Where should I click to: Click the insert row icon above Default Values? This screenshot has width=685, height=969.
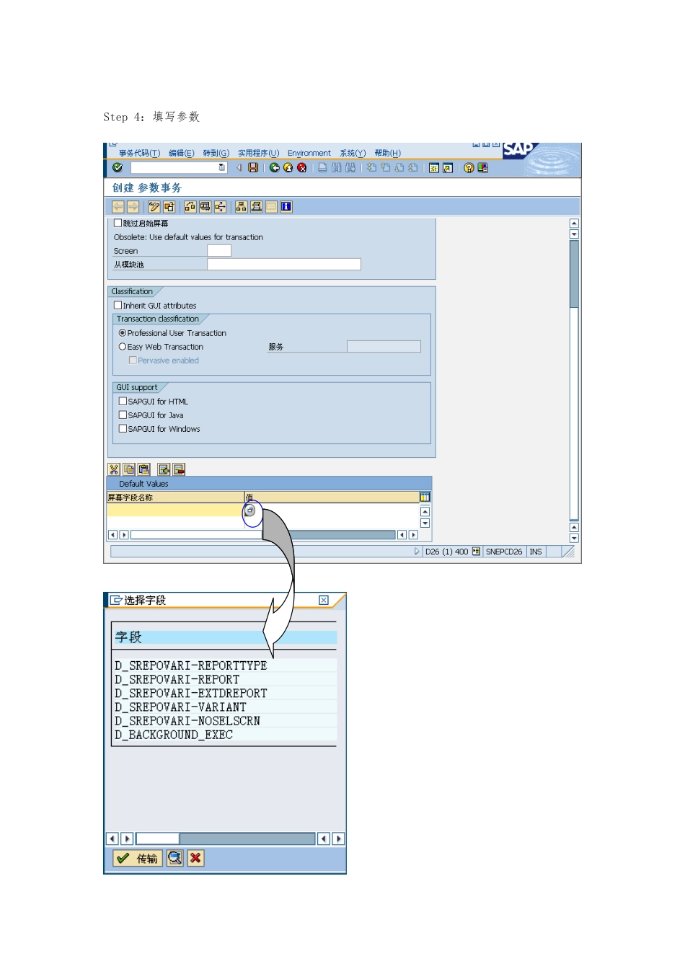coord(164,469)
